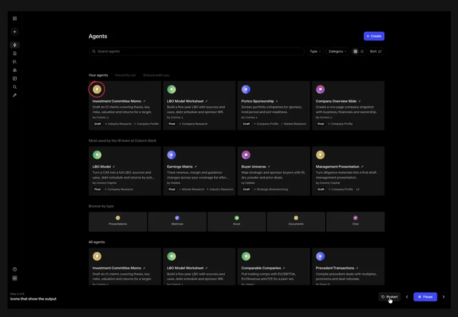458x317 pixels.
Task: Click pencil icon beside LBO Model title
Action: point(114,167)
